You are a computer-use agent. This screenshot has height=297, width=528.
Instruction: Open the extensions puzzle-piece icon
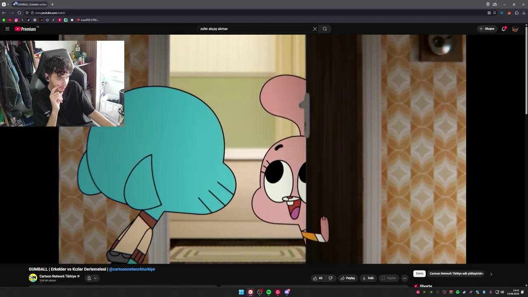pyautogui.click(x=517, y=13)
